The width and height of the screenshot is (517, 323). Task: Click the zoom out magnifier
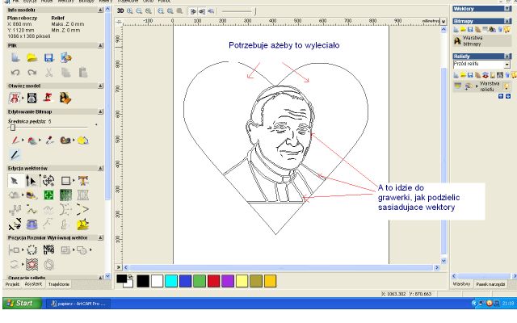click(x=139, y=11)
